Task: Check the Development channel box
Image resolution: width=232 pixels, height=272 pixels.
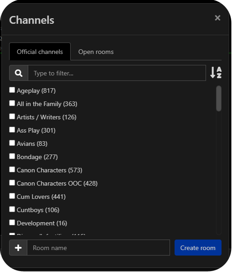Action: [12, 223]
